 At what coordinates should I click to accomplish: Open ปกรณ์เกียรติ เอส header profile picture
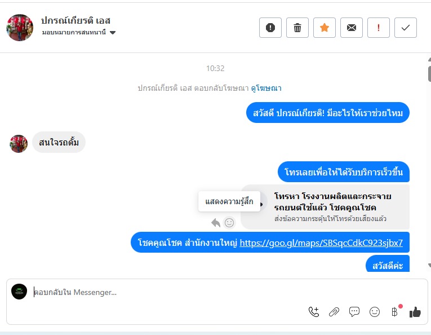(x=20, y=28)
